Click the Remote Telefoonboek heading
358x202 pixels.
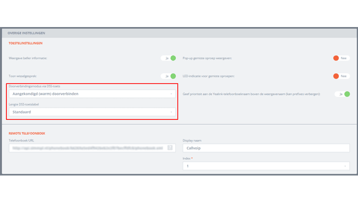[27, 134]
